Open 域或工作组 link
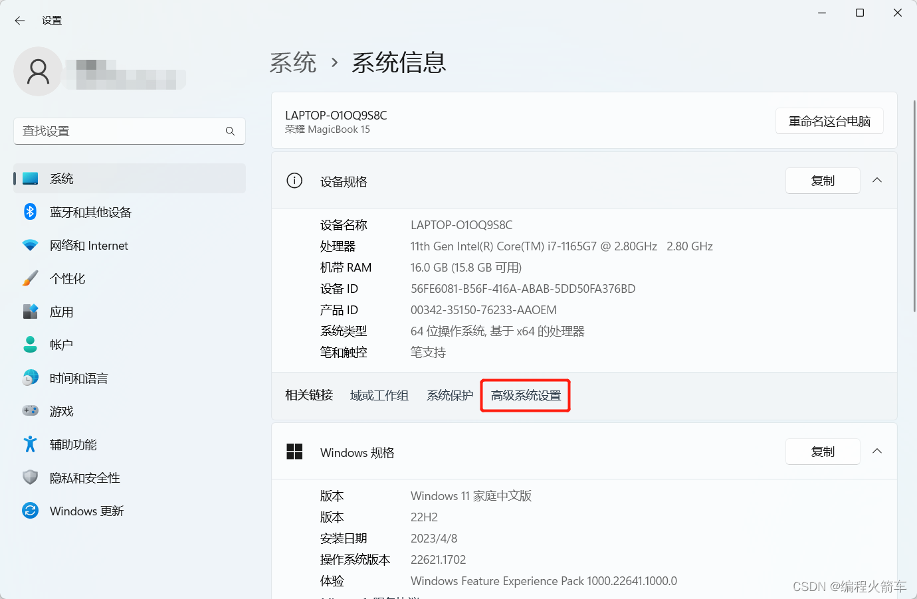The height and width of the screenshot is (599, 917). point(379,396)
